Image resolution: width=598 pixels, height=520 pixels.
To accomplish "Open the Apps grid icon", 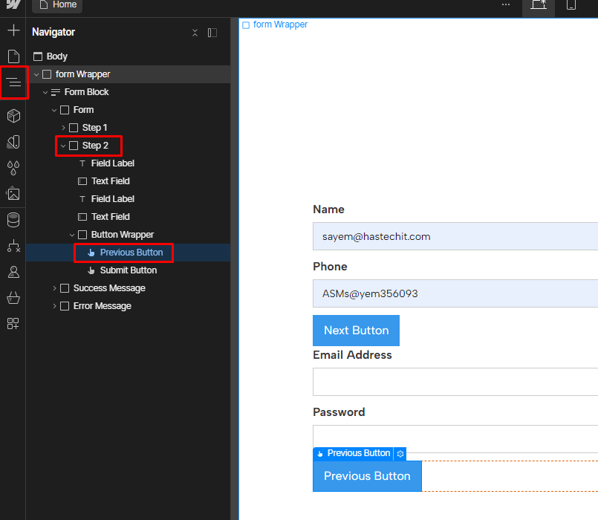I will (13, 324).
